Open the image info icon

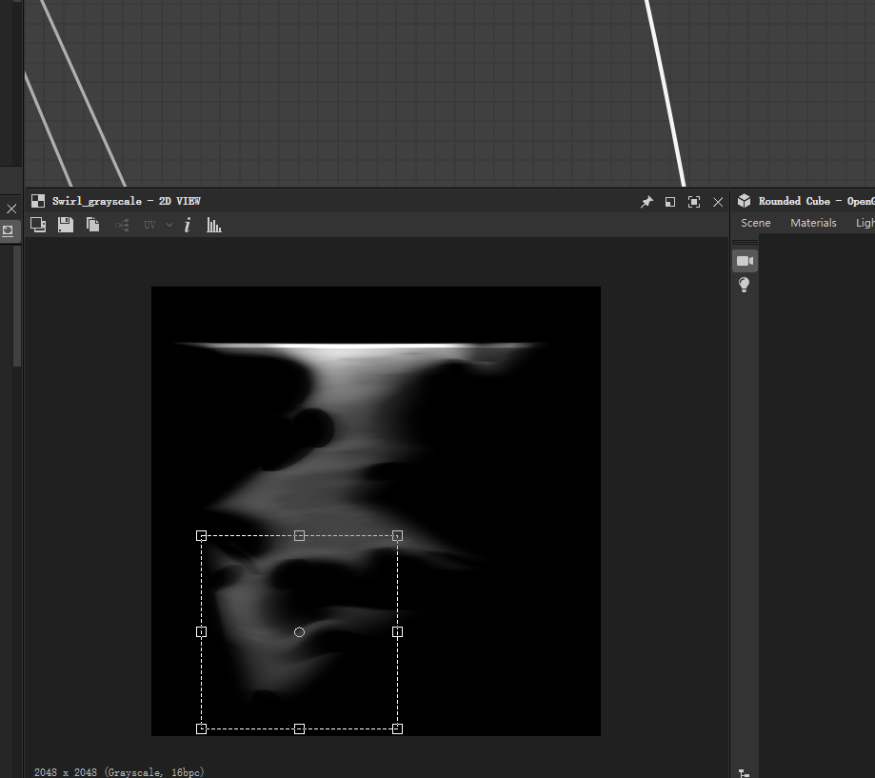188,225
